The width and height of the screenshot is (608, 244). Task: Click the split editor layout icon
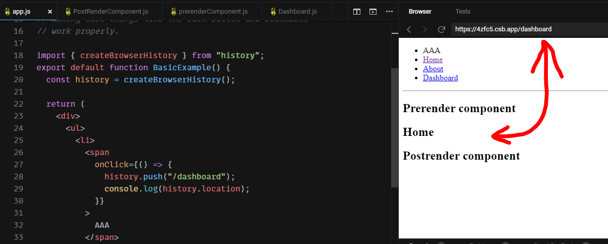click(x=357, y=11)
